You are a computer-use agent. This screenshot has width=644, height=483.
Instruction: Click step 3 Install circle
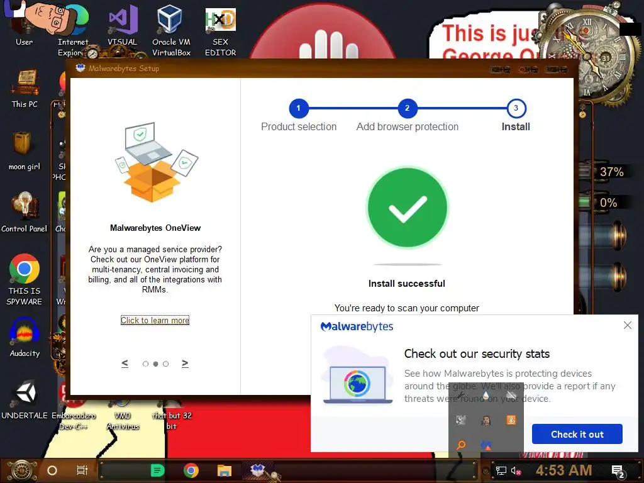(516, 108)
